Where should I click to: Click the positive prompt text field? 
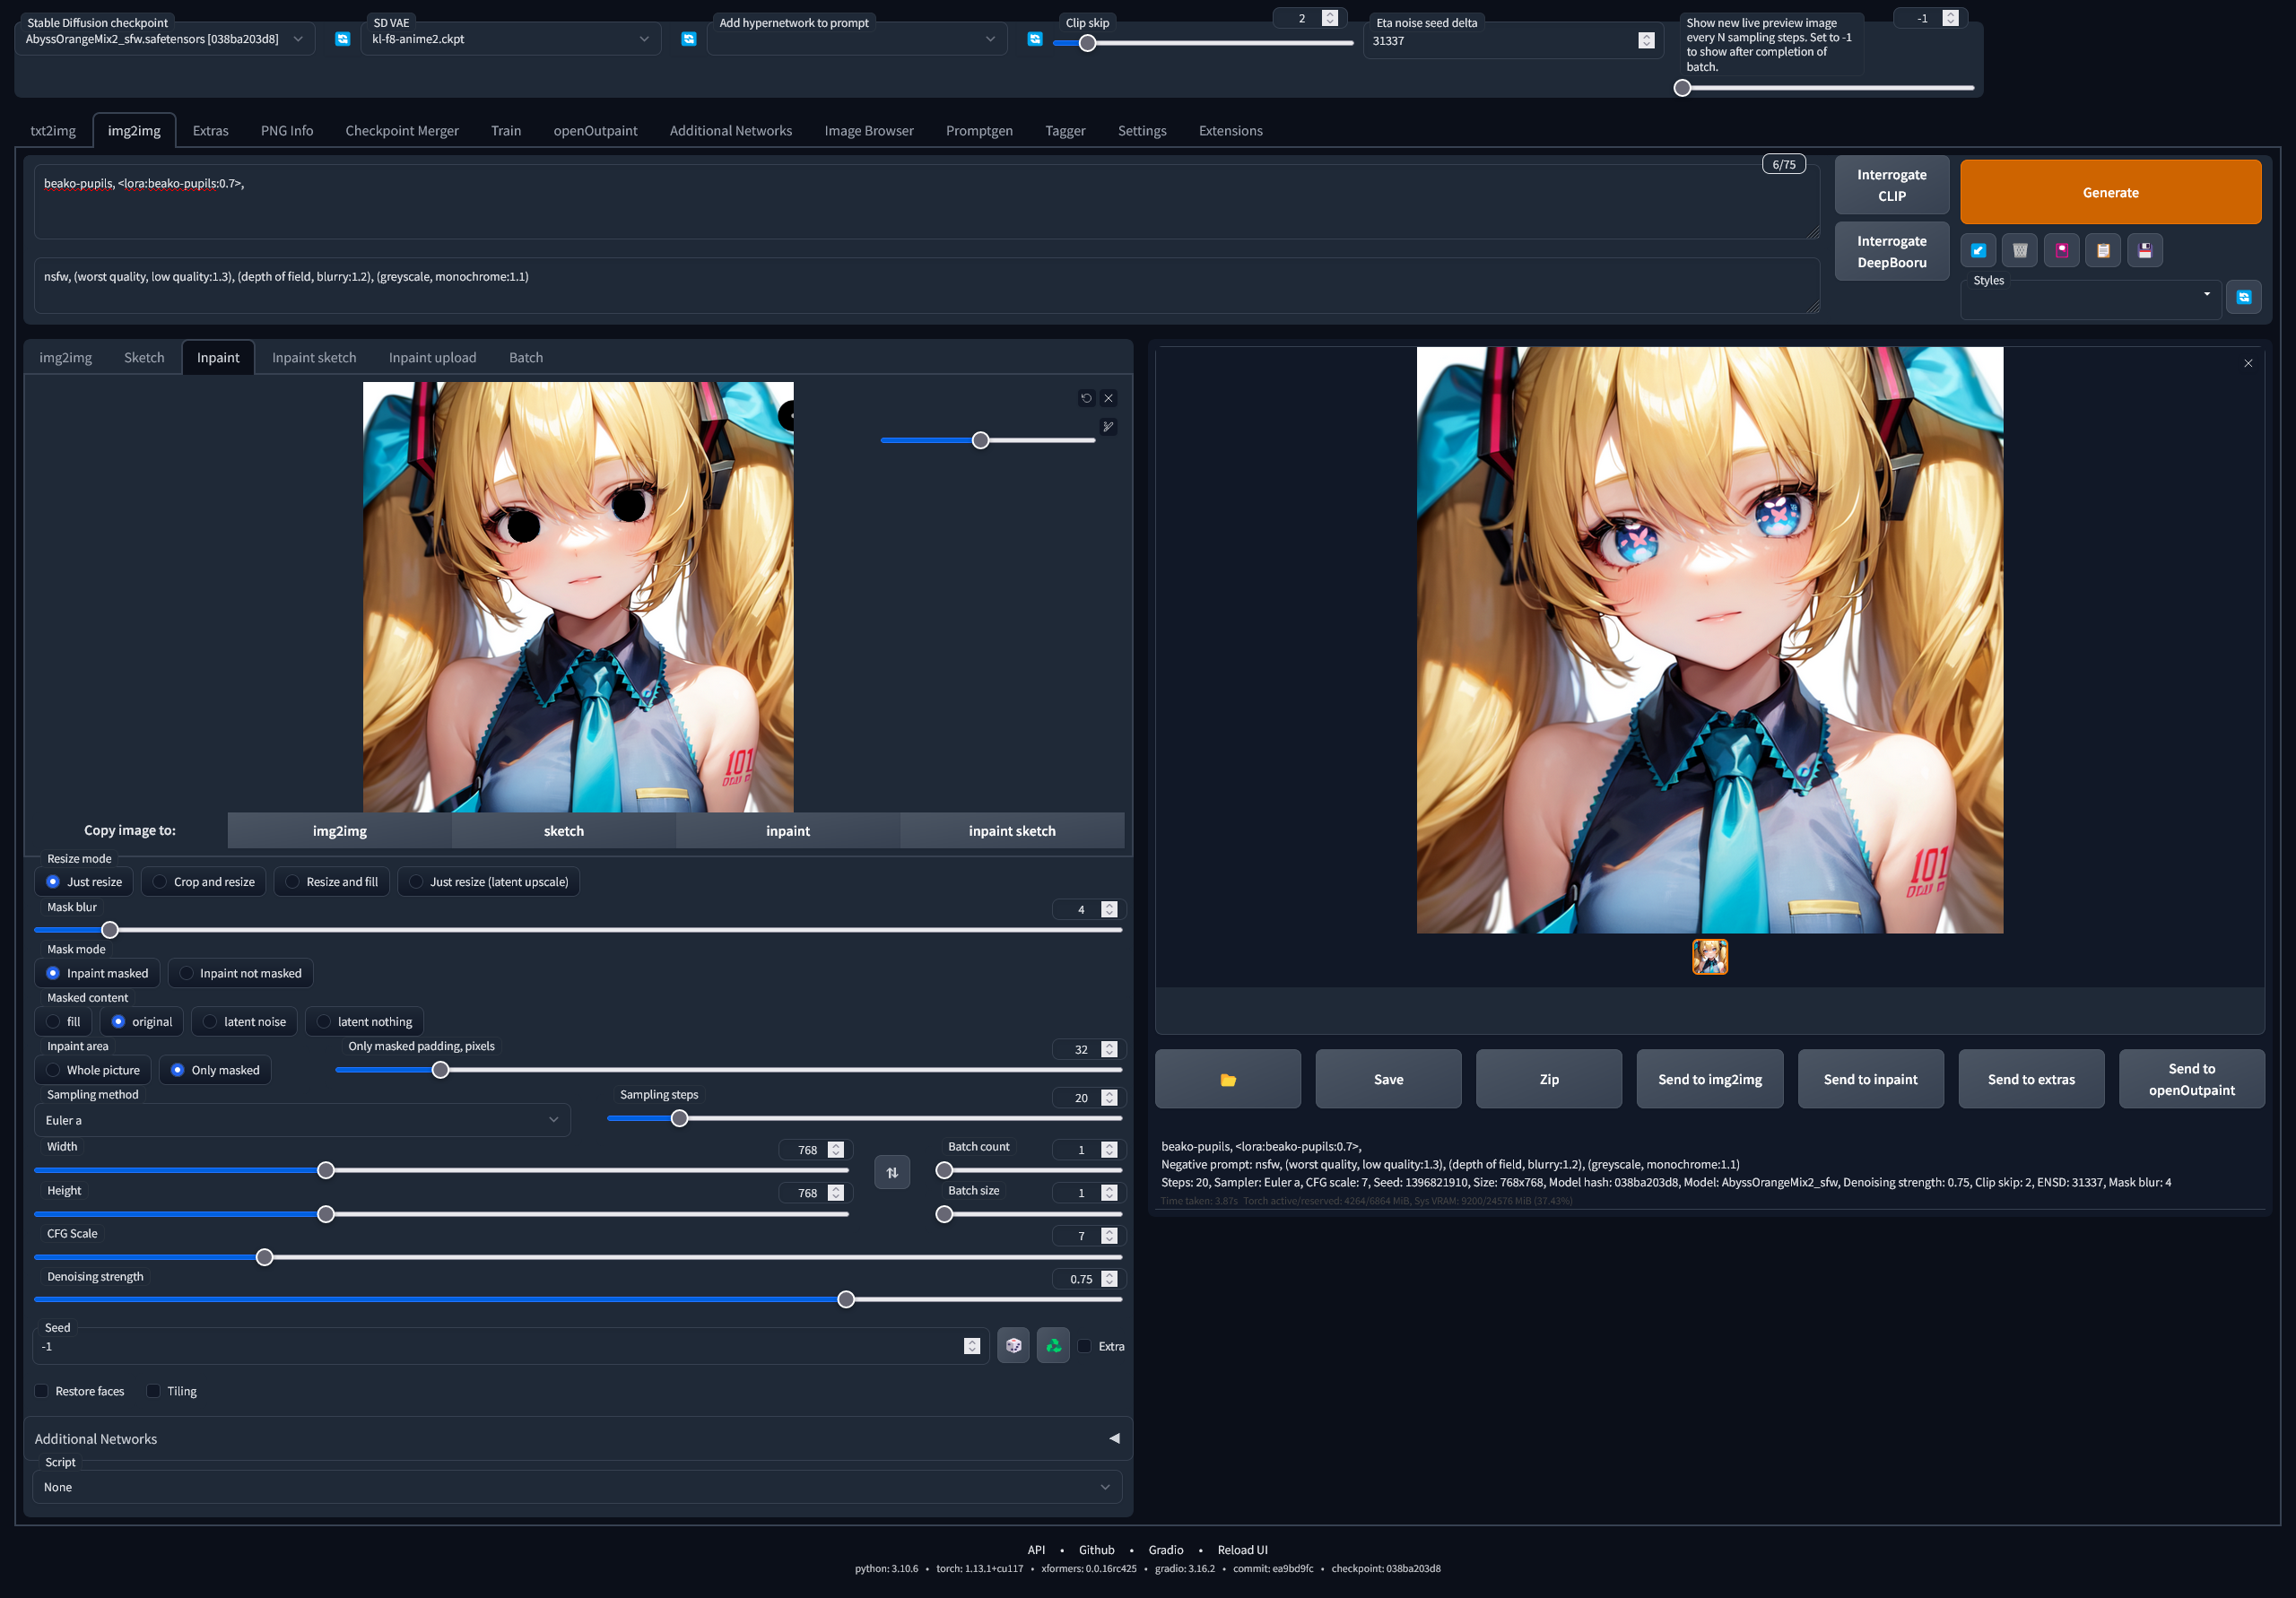pos(927,202)
